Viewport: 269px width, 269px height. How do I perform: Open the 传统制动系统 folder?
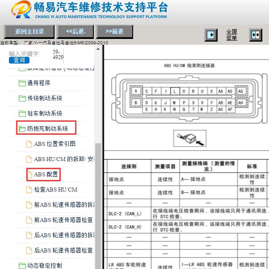[45, 98]
